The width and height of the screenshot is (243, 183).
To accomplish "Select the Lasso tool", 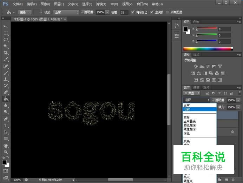I will coord(6,40).
